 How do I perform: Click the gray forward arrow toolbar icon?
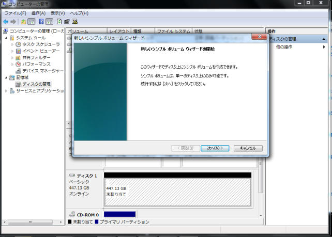(x=13, y=22)
